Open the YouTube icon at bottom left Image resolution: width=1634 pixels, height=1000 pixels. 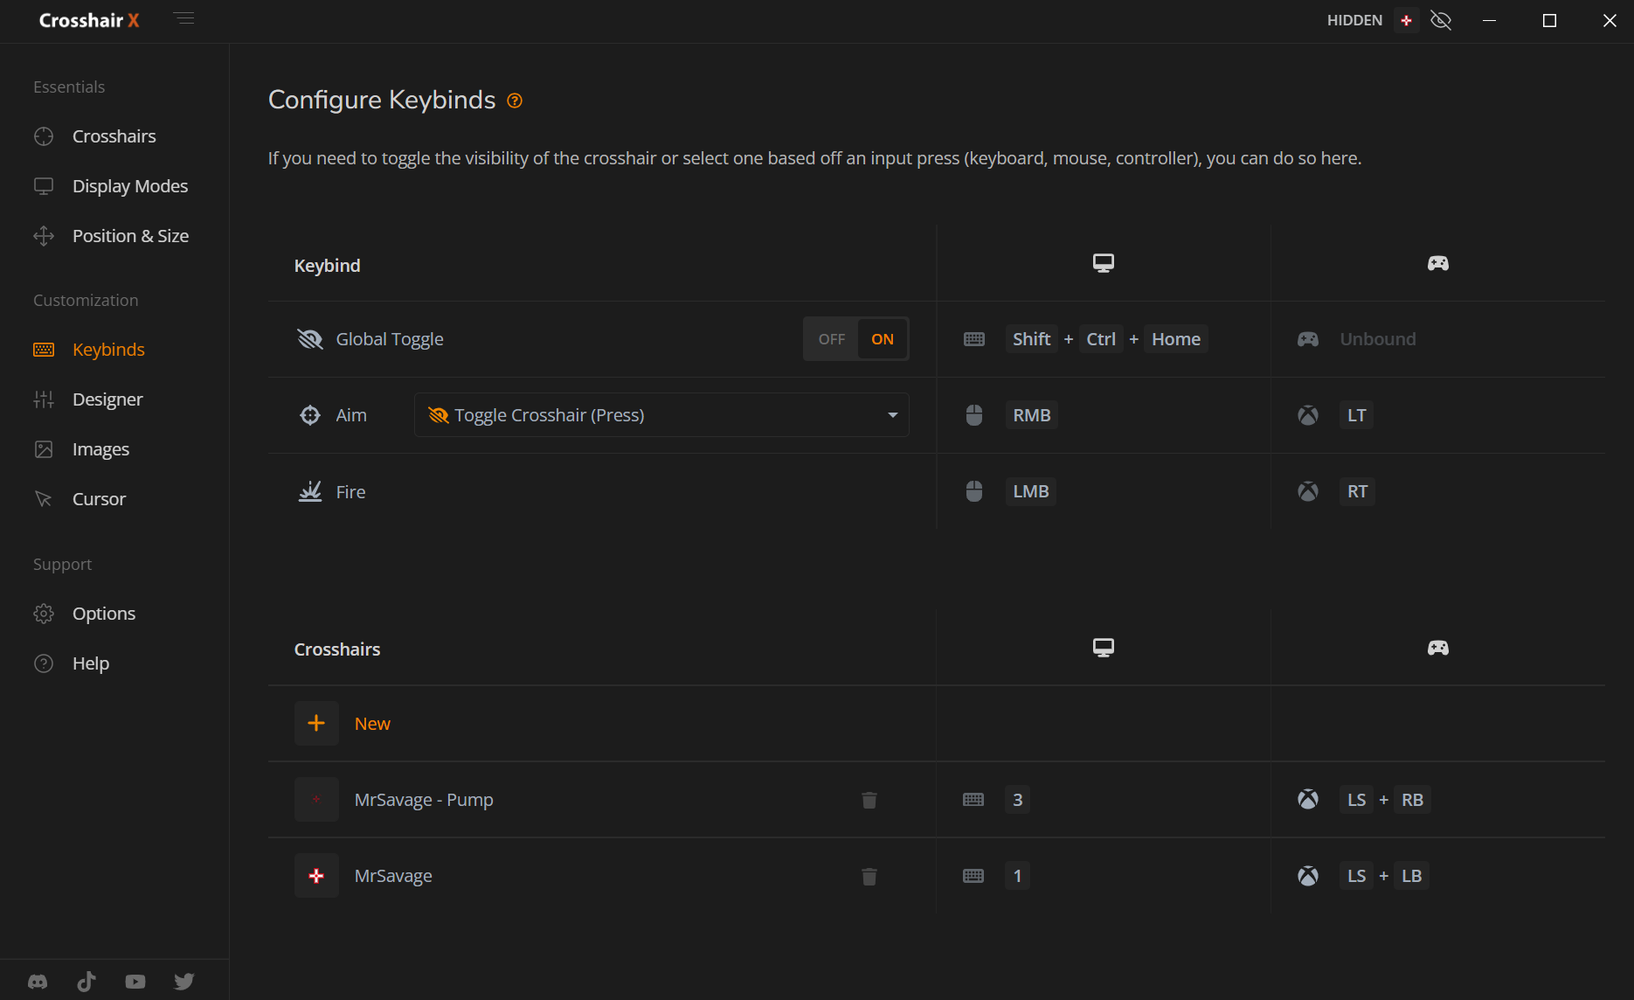135,981
